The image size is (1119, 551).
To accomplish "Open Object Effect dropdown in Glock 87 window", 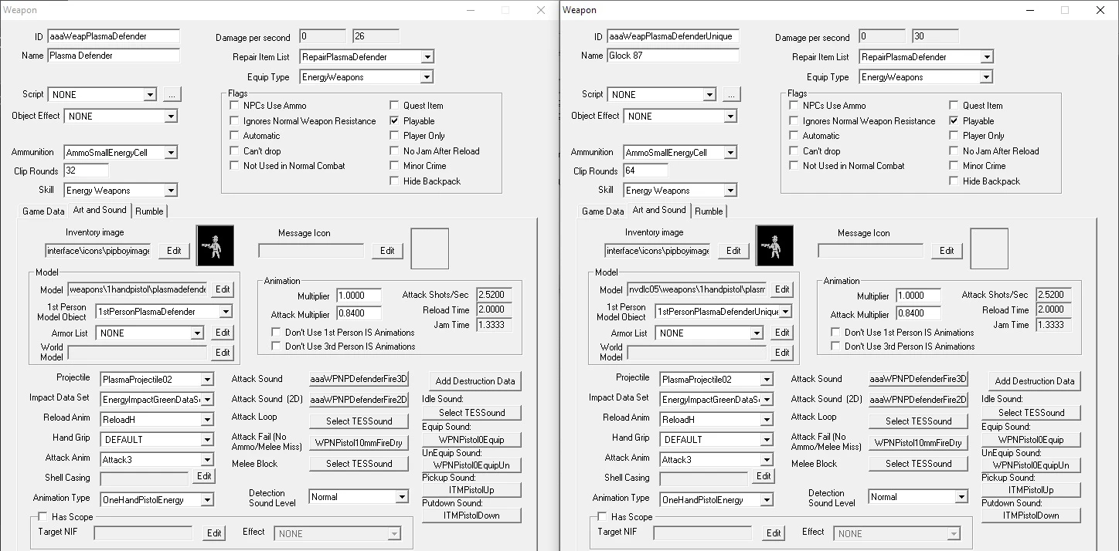I will pyautogui.click(x=730, y=117).
